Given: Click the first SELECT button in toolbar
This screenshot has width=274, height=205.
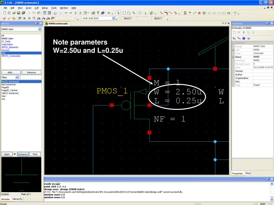Looking at the screenshot, I should point(127,18).
